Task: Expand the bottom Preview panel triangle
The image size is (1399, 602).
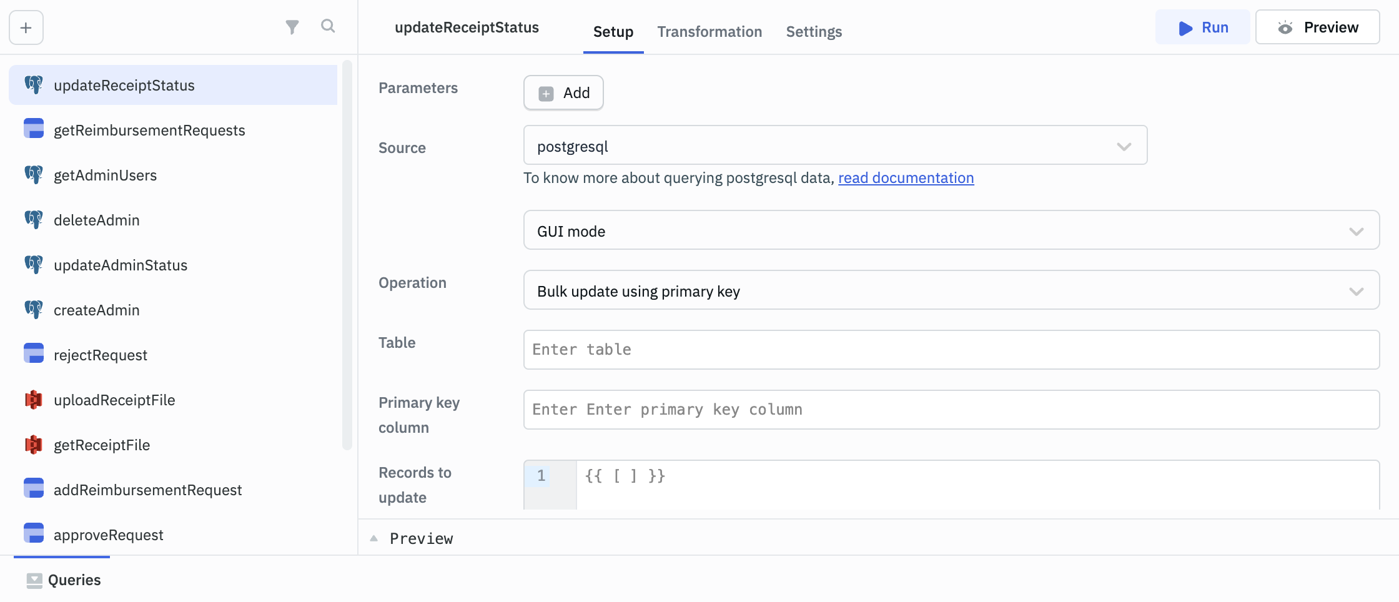Action: pyautogui.click(x=374, y=538)
